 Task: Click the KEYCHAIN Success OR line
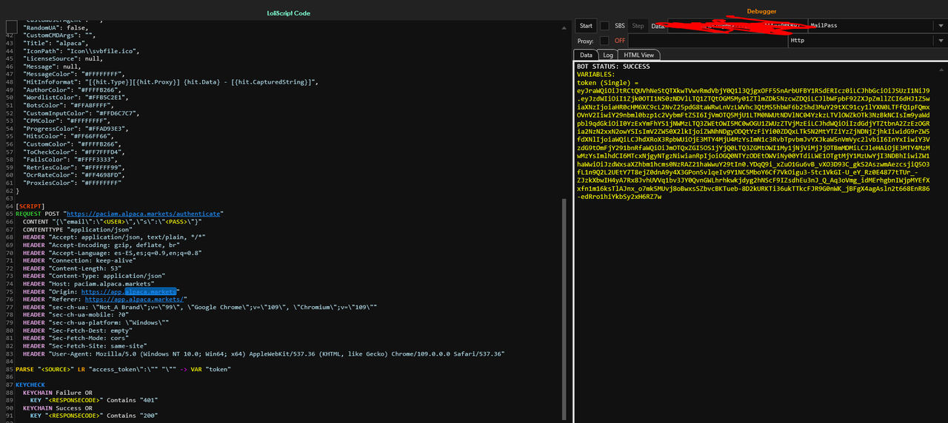click(58, 408)
